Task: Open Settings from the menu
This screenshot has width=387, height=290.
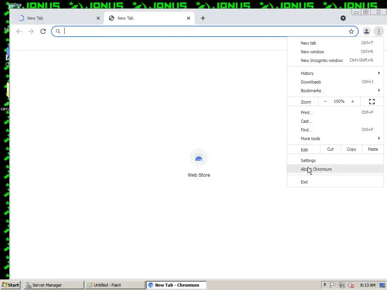Action: (x=336, y=160)
